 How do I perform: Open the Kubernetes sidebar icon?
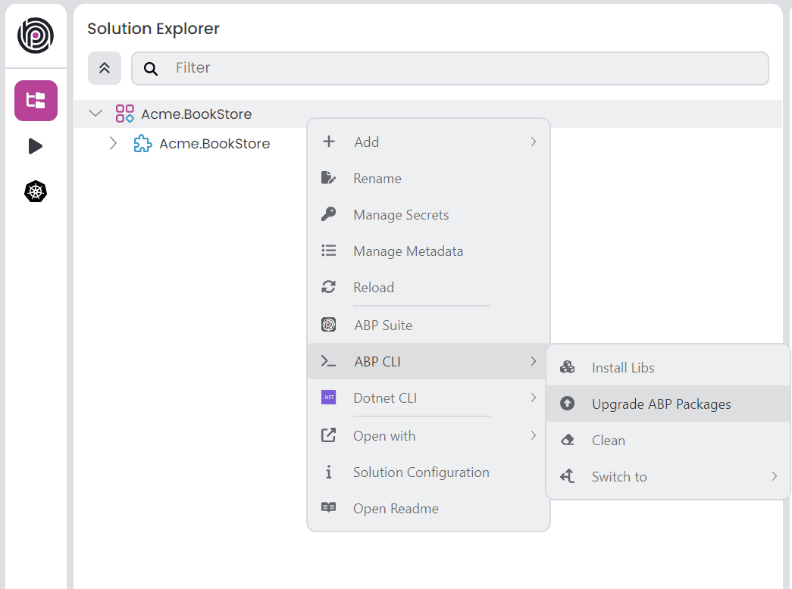(36, 192)
